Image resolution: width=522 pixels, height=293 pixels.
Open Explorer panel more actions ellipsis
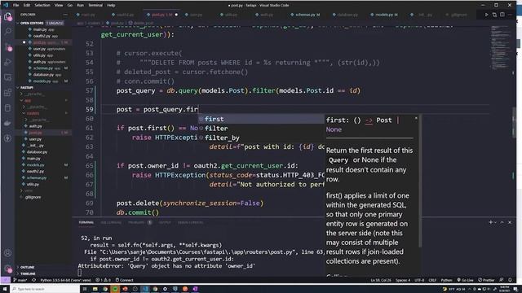click(x=65, y=15)
